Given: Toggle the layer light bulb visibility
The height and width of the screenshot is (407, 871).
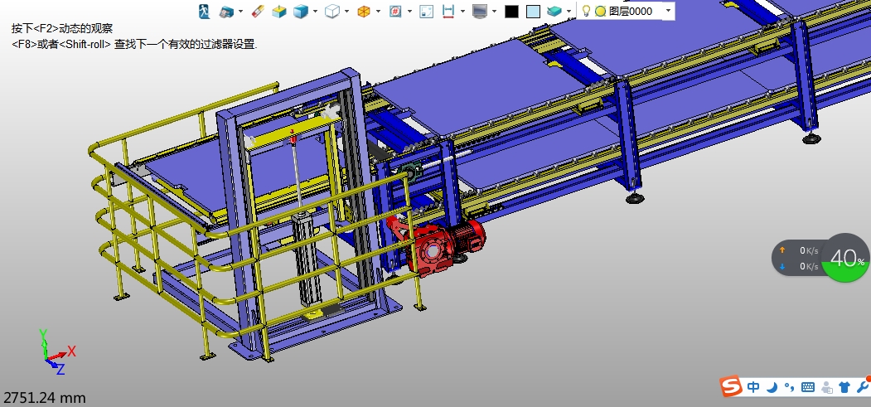Looking at the screenshot, I should 586,12.
